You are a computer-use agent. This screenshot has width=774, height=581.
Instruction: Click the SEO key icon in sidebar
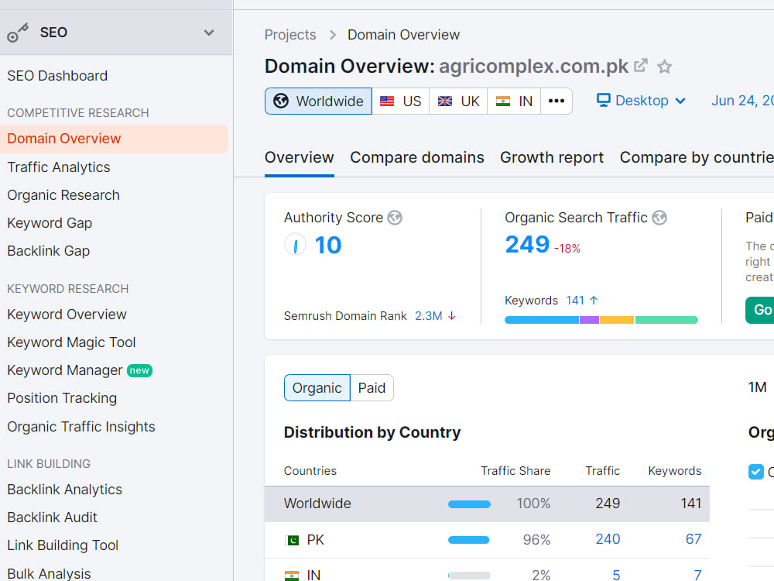17,33
